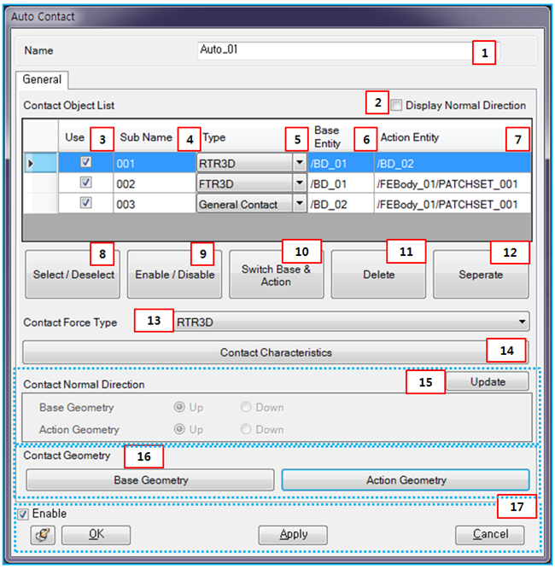555x569 pixels.
Task: Toggle the Enable checkbox
Action: [23, 514]
